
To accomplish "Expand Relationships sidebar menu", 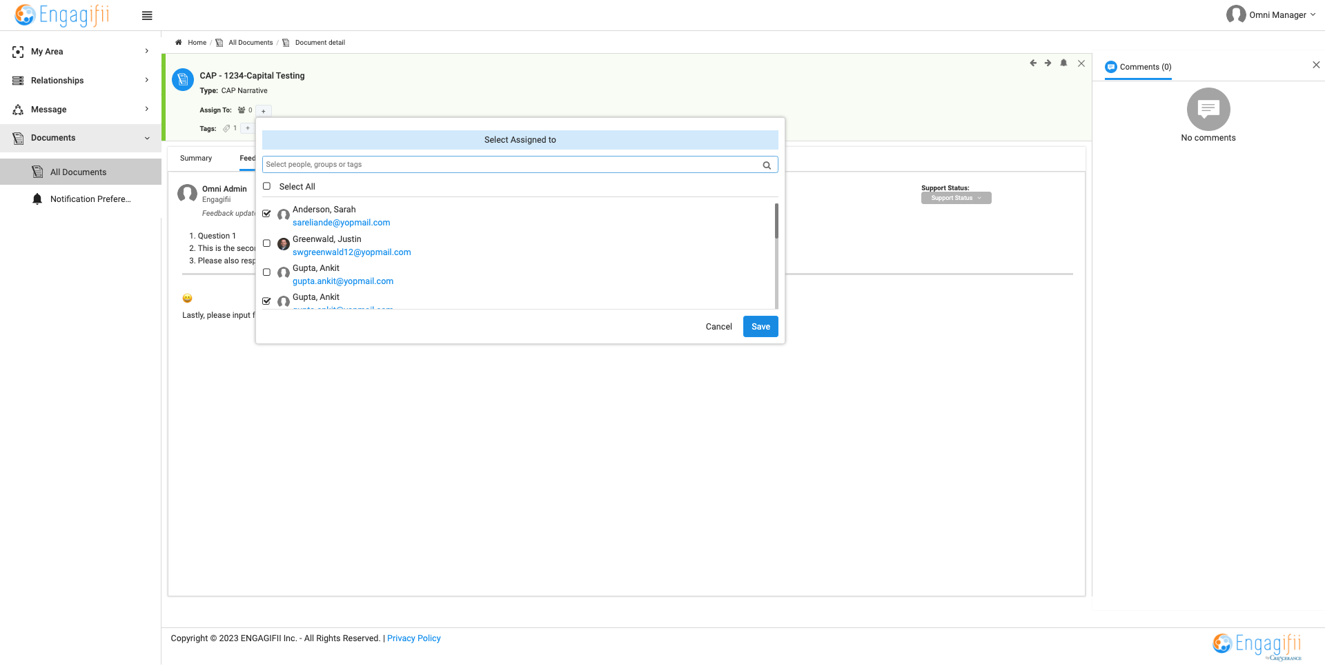I will pos(81,81).
